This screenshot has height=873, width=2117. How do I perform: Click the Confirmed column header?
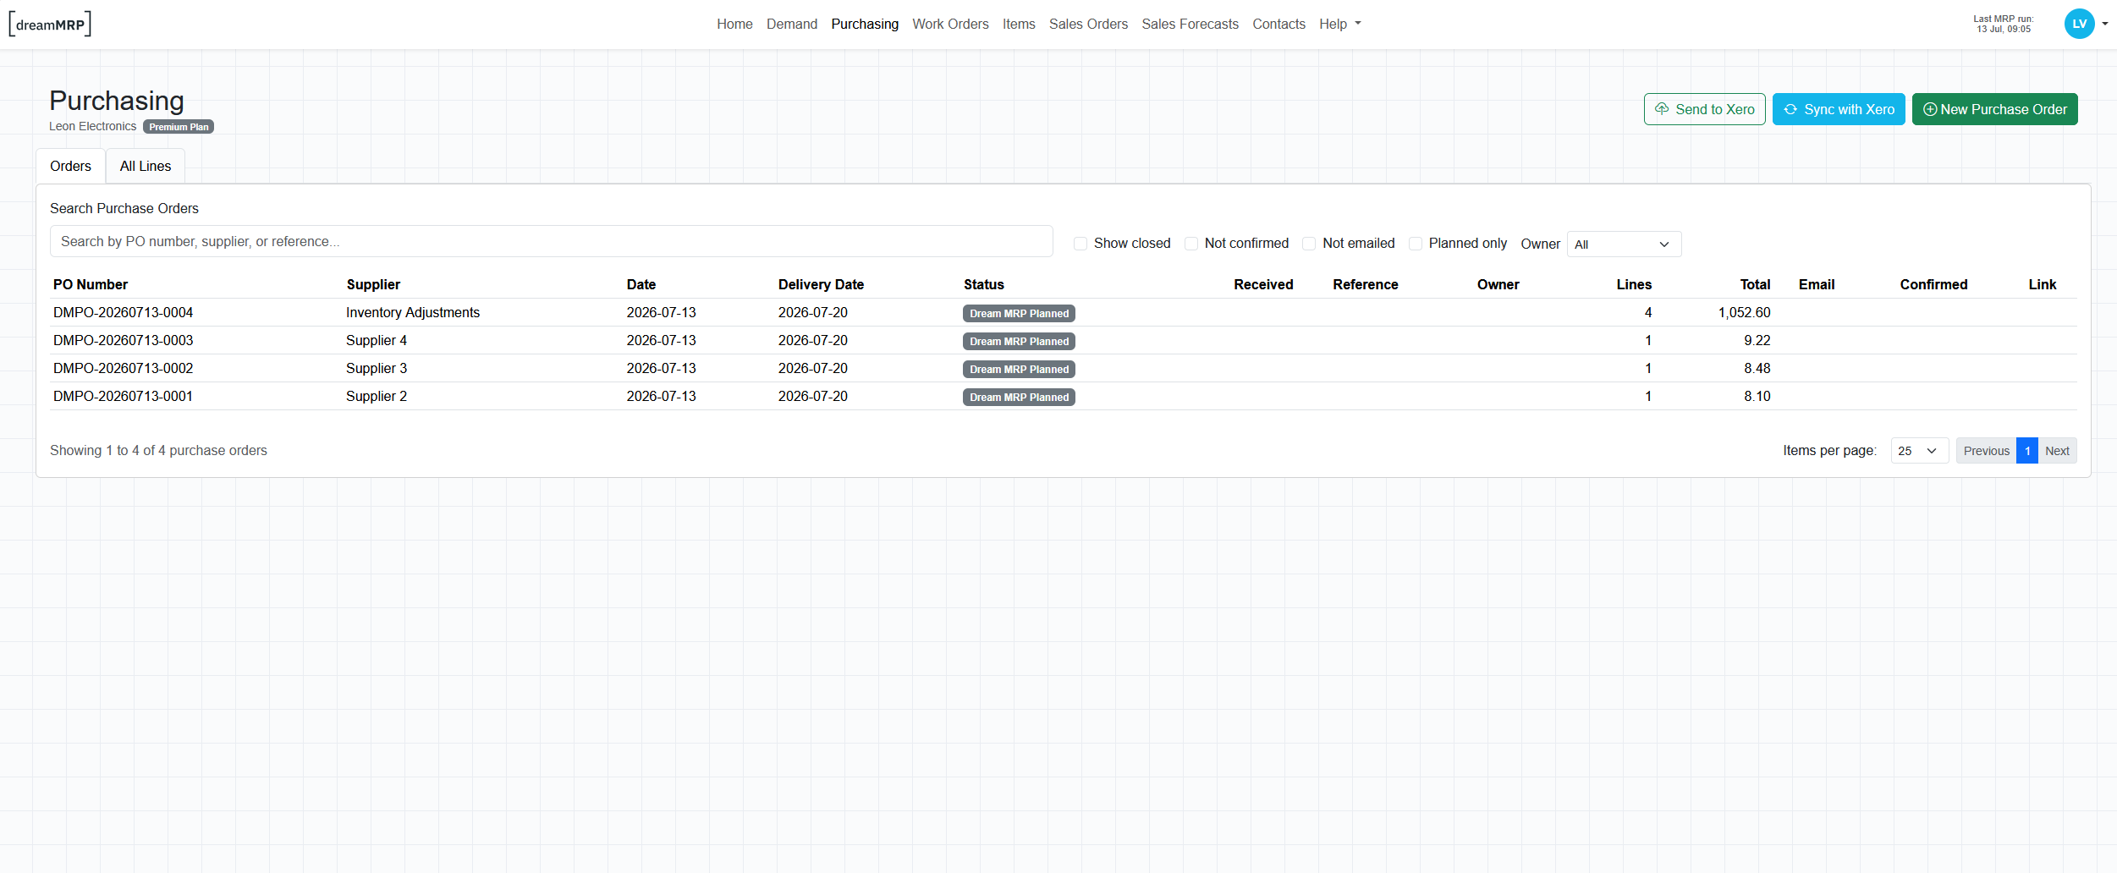(x=1933, y=284)
